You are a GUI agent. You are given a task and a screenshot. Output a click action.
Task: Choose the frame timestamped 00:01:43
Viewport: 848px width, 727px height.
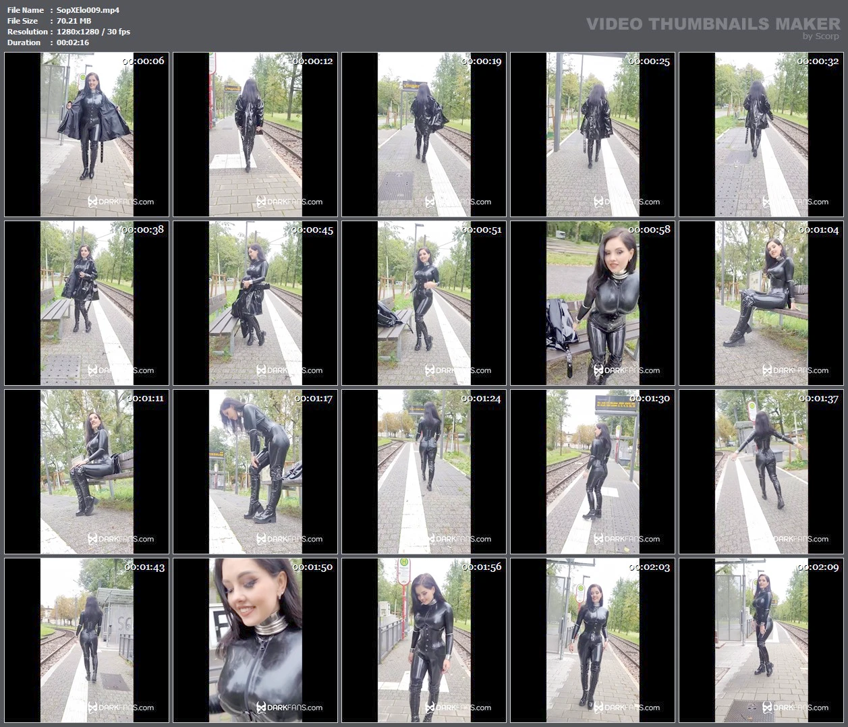tap(86, 640)
